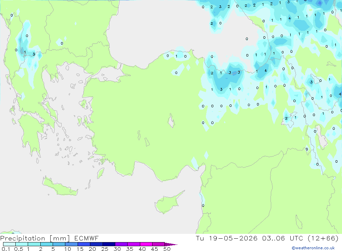
Task: Click the above-50 mm arrow tip of legend
Action: (x=171, y=244)
